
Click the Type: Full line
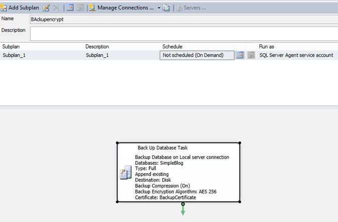coord(146,168)
